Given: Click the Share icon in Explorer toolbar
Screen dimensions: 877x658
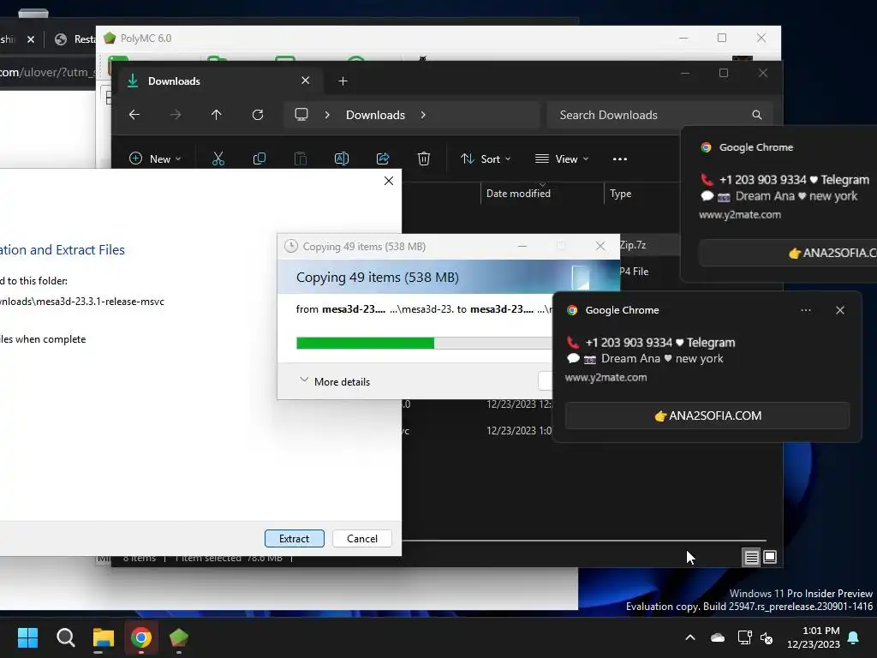Looking at the screenshot, I should (x=383, y=159).
